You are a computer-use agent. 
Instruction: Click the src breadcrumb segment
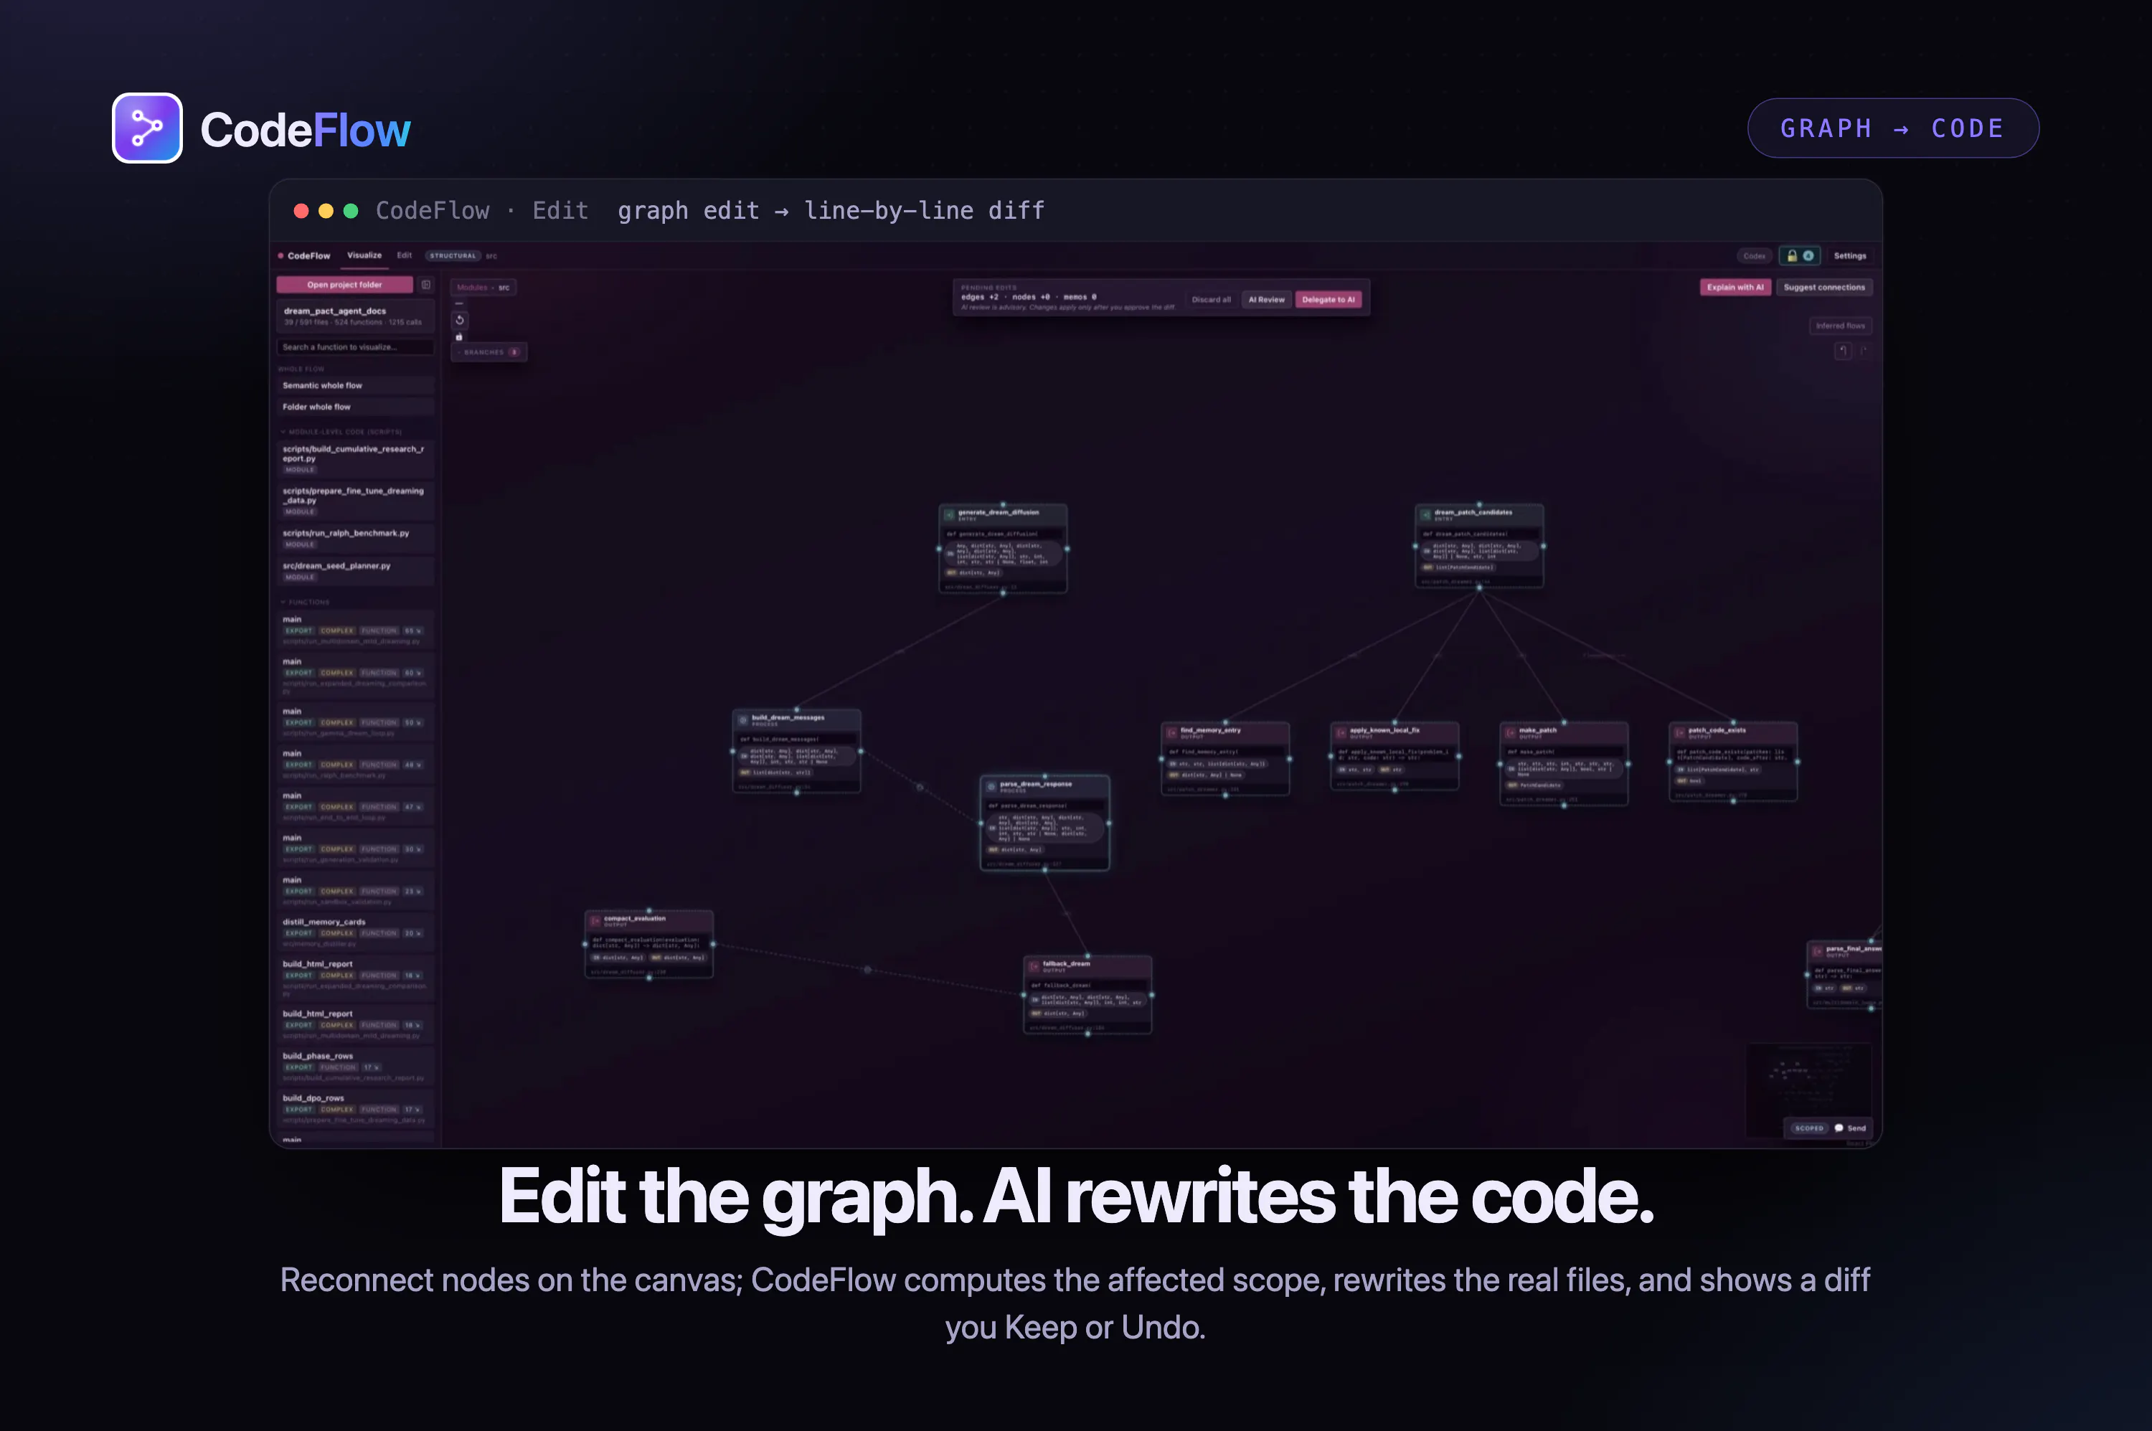click(x=504, y=288)
